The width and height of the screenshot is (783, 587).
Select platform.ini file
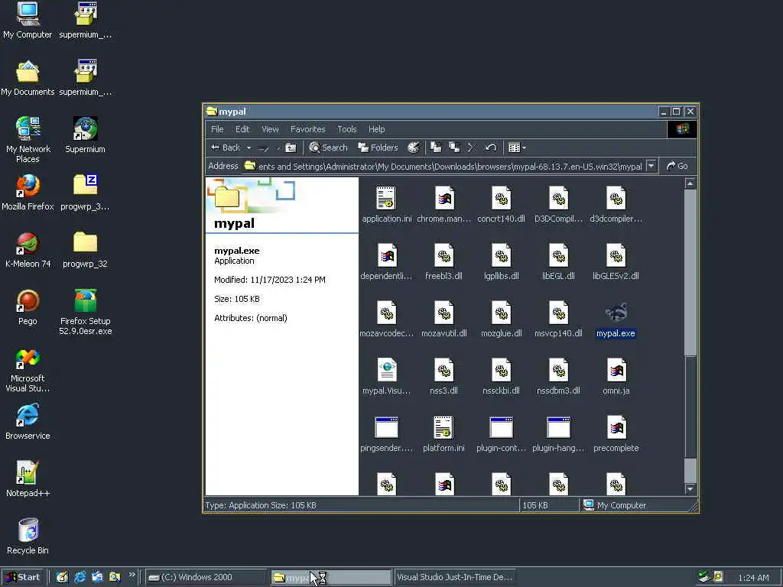click(x=444, y=434)
